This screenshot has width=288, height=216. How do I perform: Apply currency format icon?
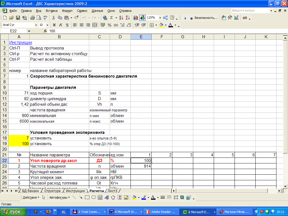103,25
